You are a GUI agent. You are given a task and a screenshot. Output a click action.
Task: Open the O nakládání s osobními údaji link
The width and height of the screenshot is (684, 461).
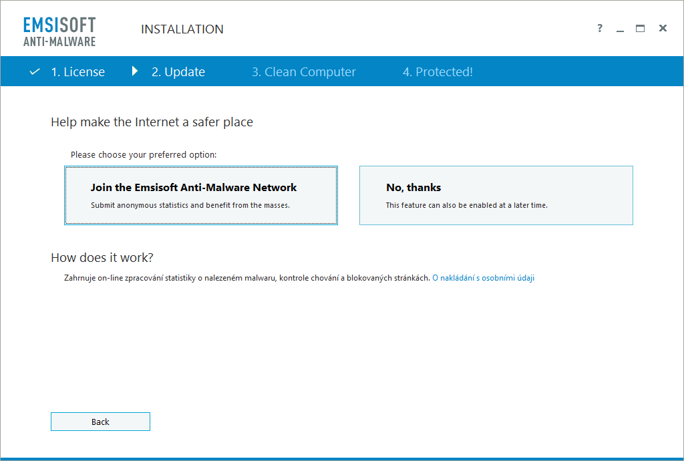pos(484,278)
